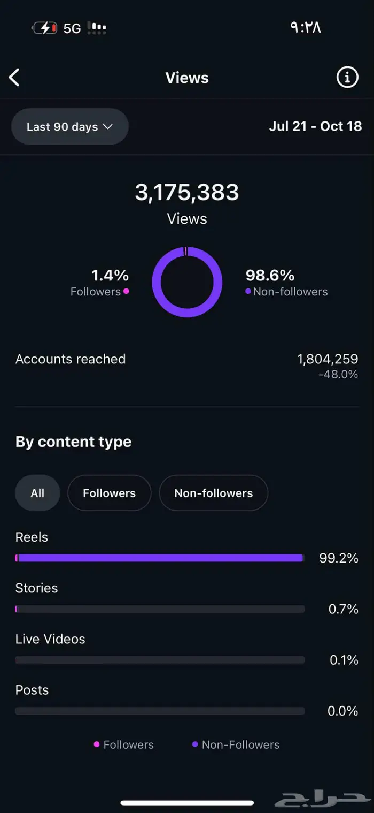Click the purple Non-followers dot beside 98.6%

tap(248, 291)
